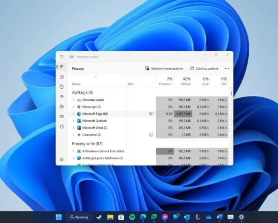The width and height of the screenshot is (278, 223).
Task: Open the Users sidebar icon
Action: (x=62, y=106)
